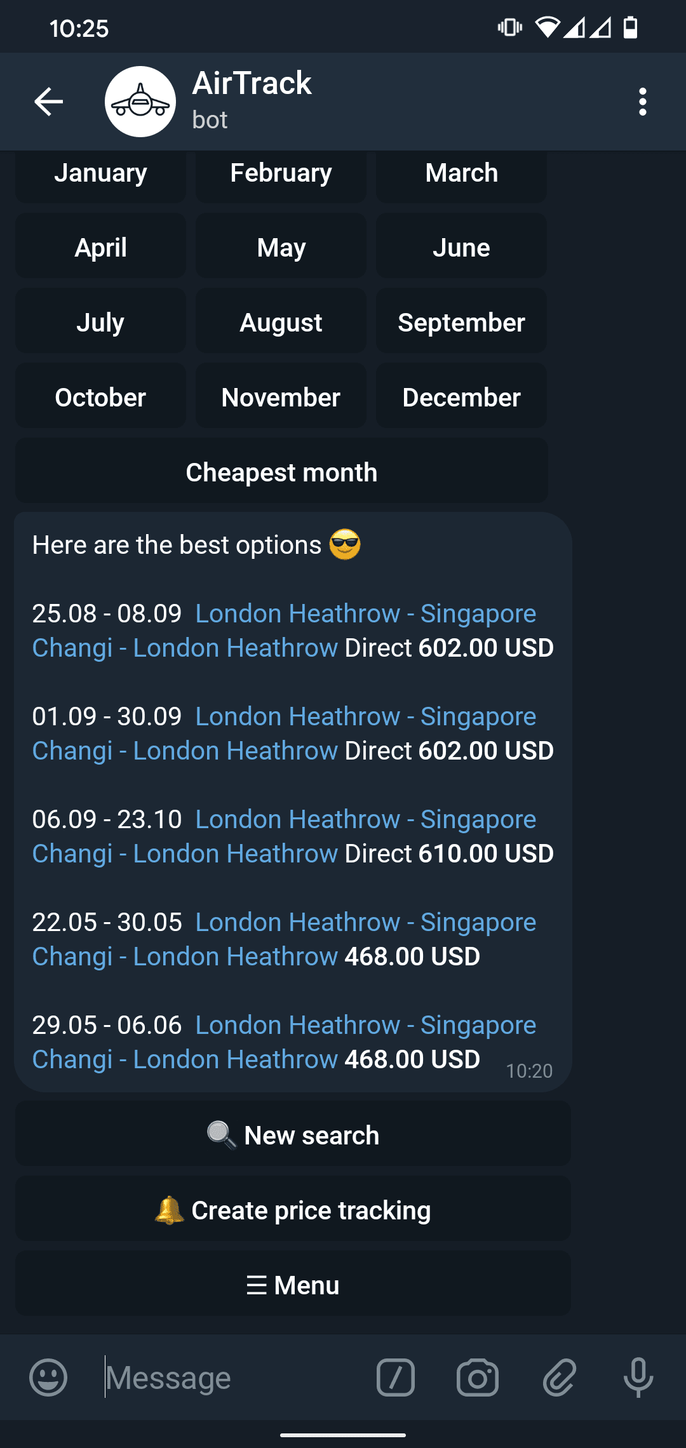Screen dimensions: 686x1448
Task: Tap the bot commands slash icon
Action: 395,1378
